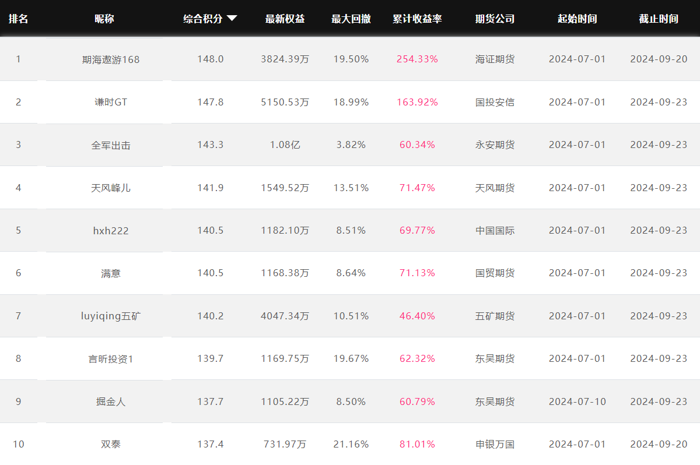Viewport: 700px width, 465px height.
Task: Click equity value 3824.39万
Action: (x=285, y=59)
